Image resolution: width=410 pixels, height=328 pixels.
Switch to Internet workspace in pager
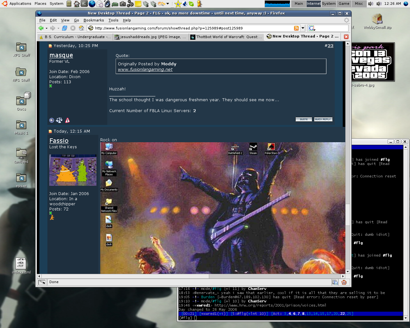click(x=314, y=4)
